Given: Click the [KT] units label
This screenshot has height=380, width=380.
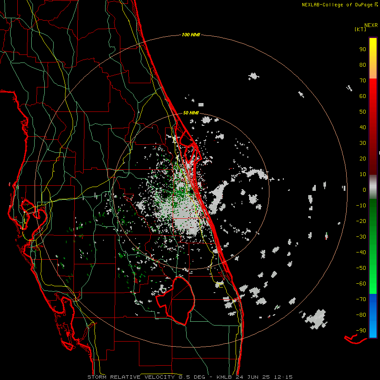Looking at the screenshot, I should coord(360,29).
